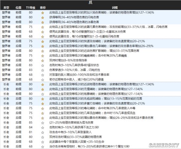The width and height of the screenshot is (181, 149).
Task: Click the star in 增加暴击几率辅助 row
Action: (42, 46)
